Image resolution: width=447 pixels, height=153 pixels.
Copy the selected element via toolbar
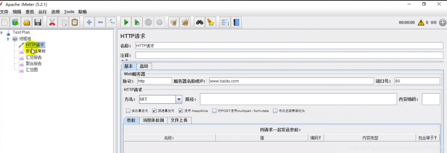click(x=63, y=23)
